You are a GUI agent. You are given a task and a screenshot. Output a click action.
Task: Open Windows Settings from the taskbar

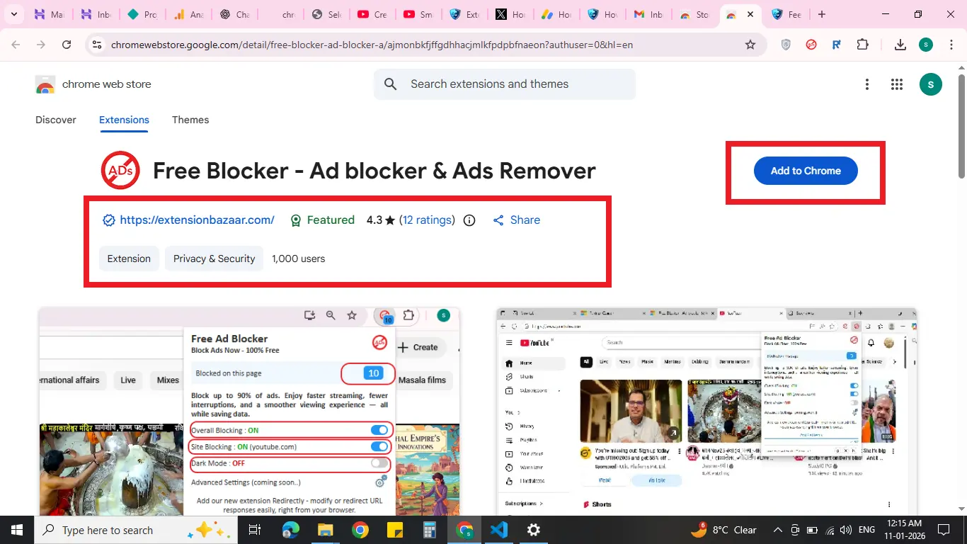pyautogui.click(x=533, y=530)
